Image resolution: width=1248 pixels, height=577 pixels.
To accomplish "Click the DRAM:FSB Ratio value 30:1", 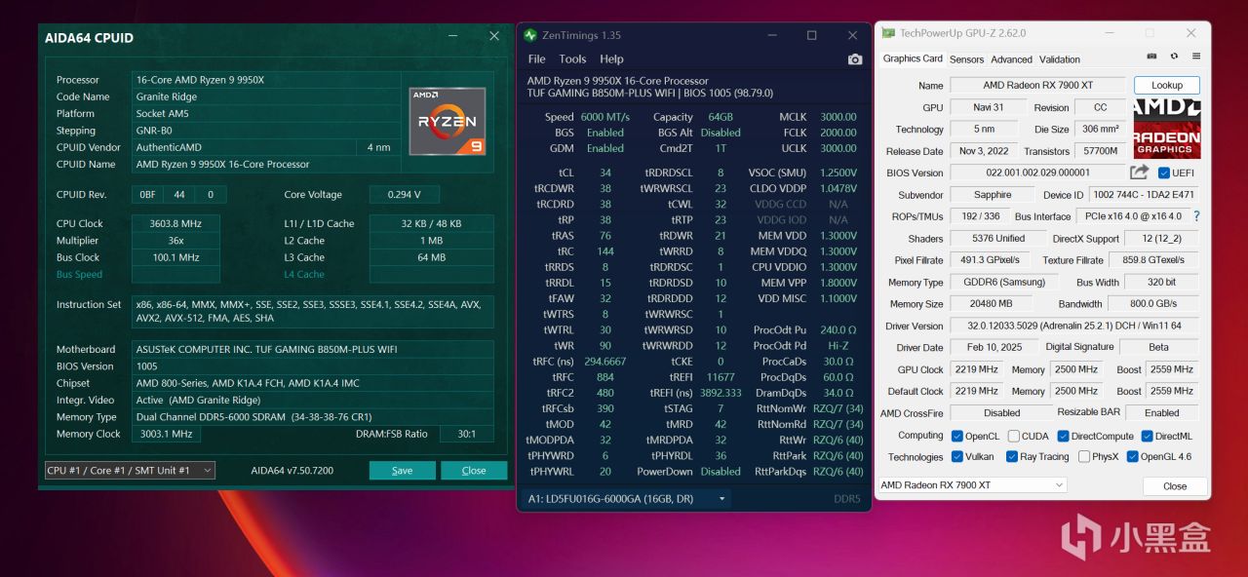I will 467,434.
